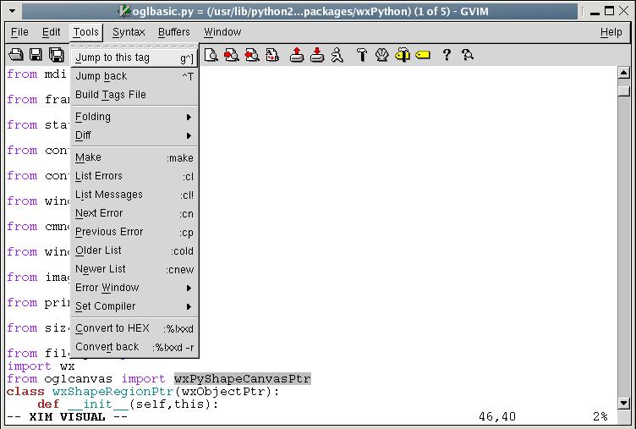Screen dimensions: 636x429
Task: Select Convert to HEX from Tools menu
Action: (134, 328)
